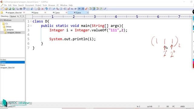194x109 pixels.
Task: Close the wrapper_class.txt tab with its X
Action: tap(24, 13)
